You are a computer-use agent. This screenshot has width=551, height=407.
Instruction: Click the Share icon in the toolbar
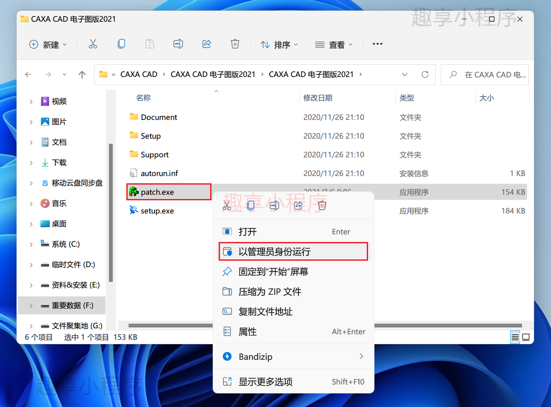[207, 44]
